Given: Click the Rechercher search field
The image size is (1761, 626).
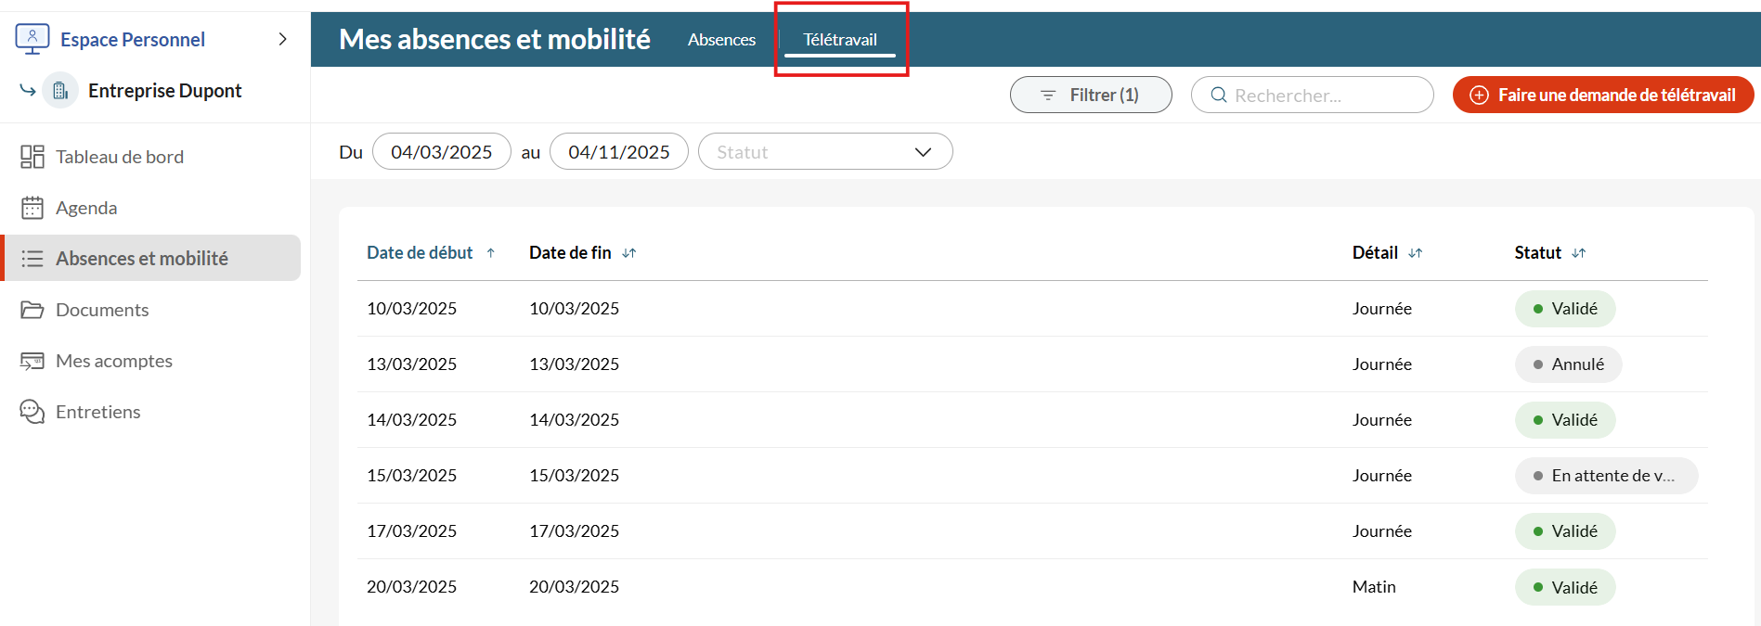Looking at the screenshot, I should 1312,95.
